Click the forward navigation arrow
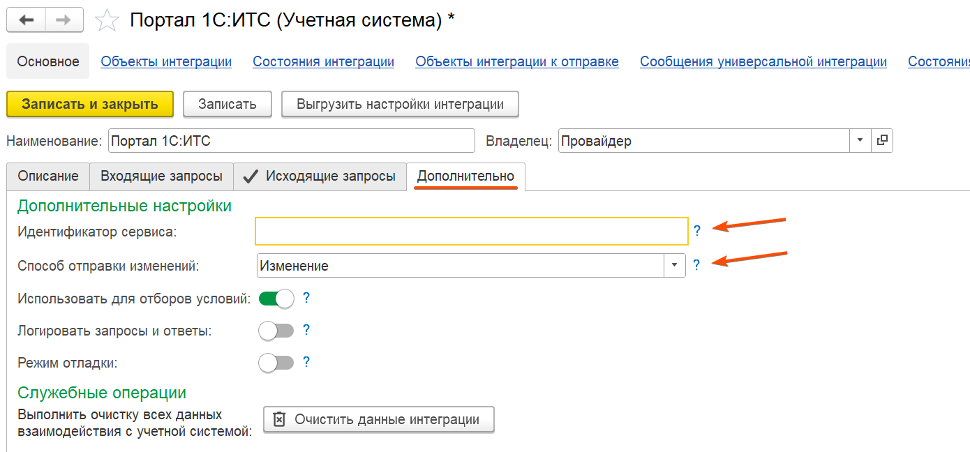970x452 pixels. (64, 20)
